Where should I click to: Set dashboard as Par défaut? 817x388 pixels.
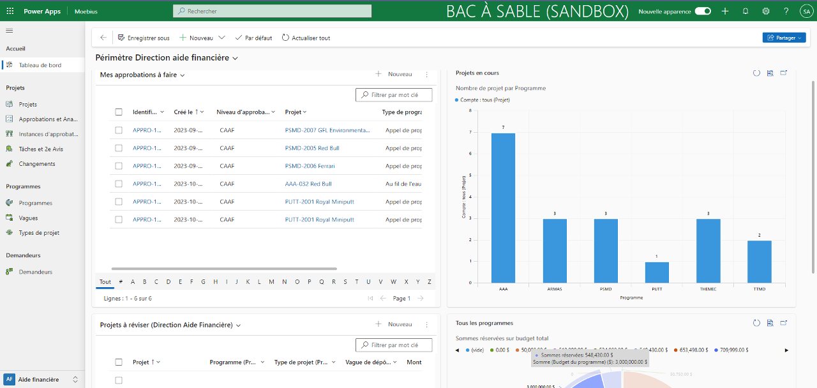click(x=253, y=38)
